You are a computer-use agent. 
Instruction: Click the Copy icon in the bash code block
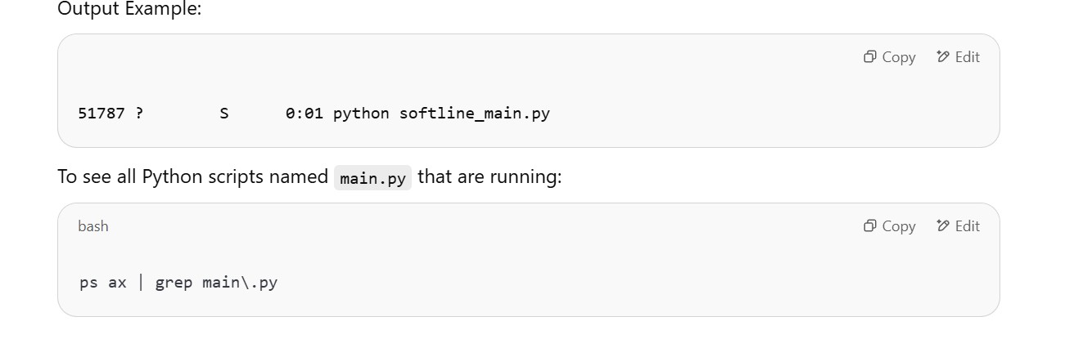coord(870,226)
